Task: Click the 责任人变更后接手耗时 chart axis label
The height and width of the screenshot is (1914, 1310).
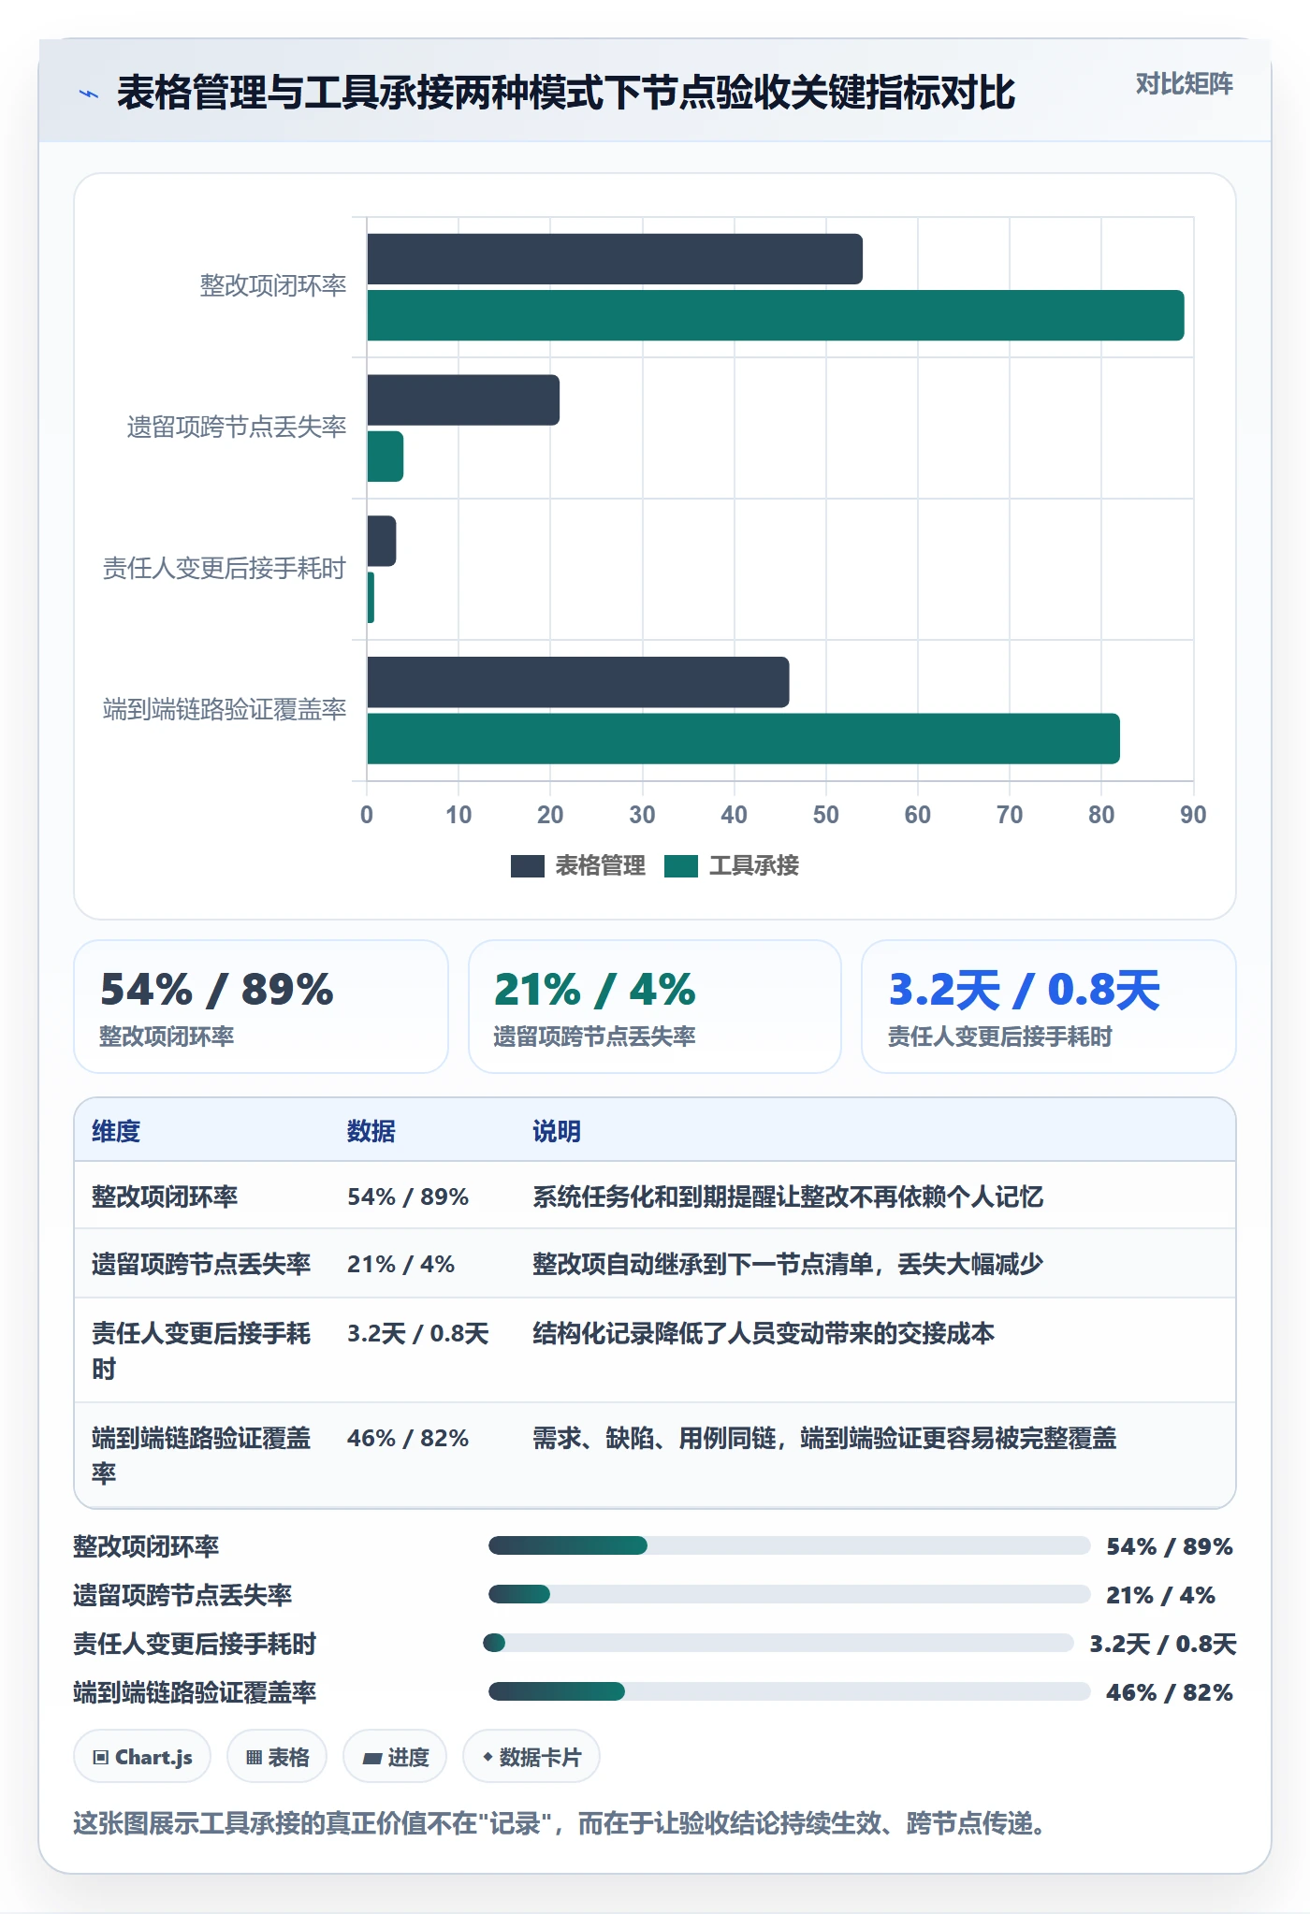Action: point(225,569)
